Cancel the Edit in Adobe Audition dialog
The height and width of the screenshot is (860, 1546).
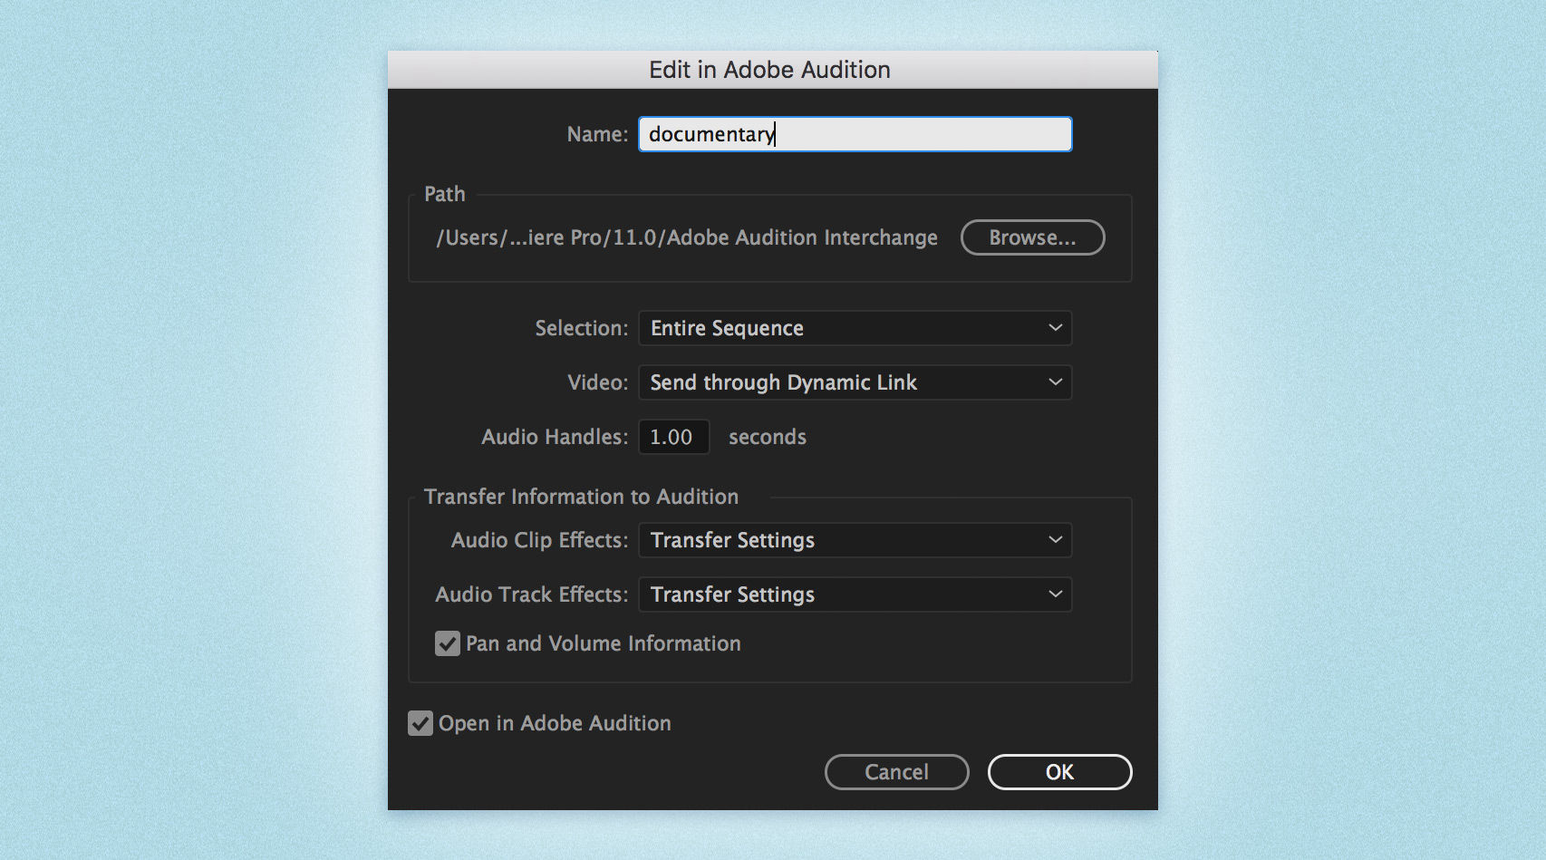coord(896,772)
